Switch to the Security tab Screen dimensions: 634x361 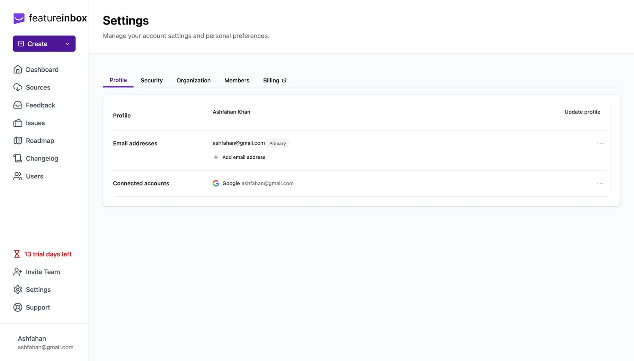pos(151,81)
